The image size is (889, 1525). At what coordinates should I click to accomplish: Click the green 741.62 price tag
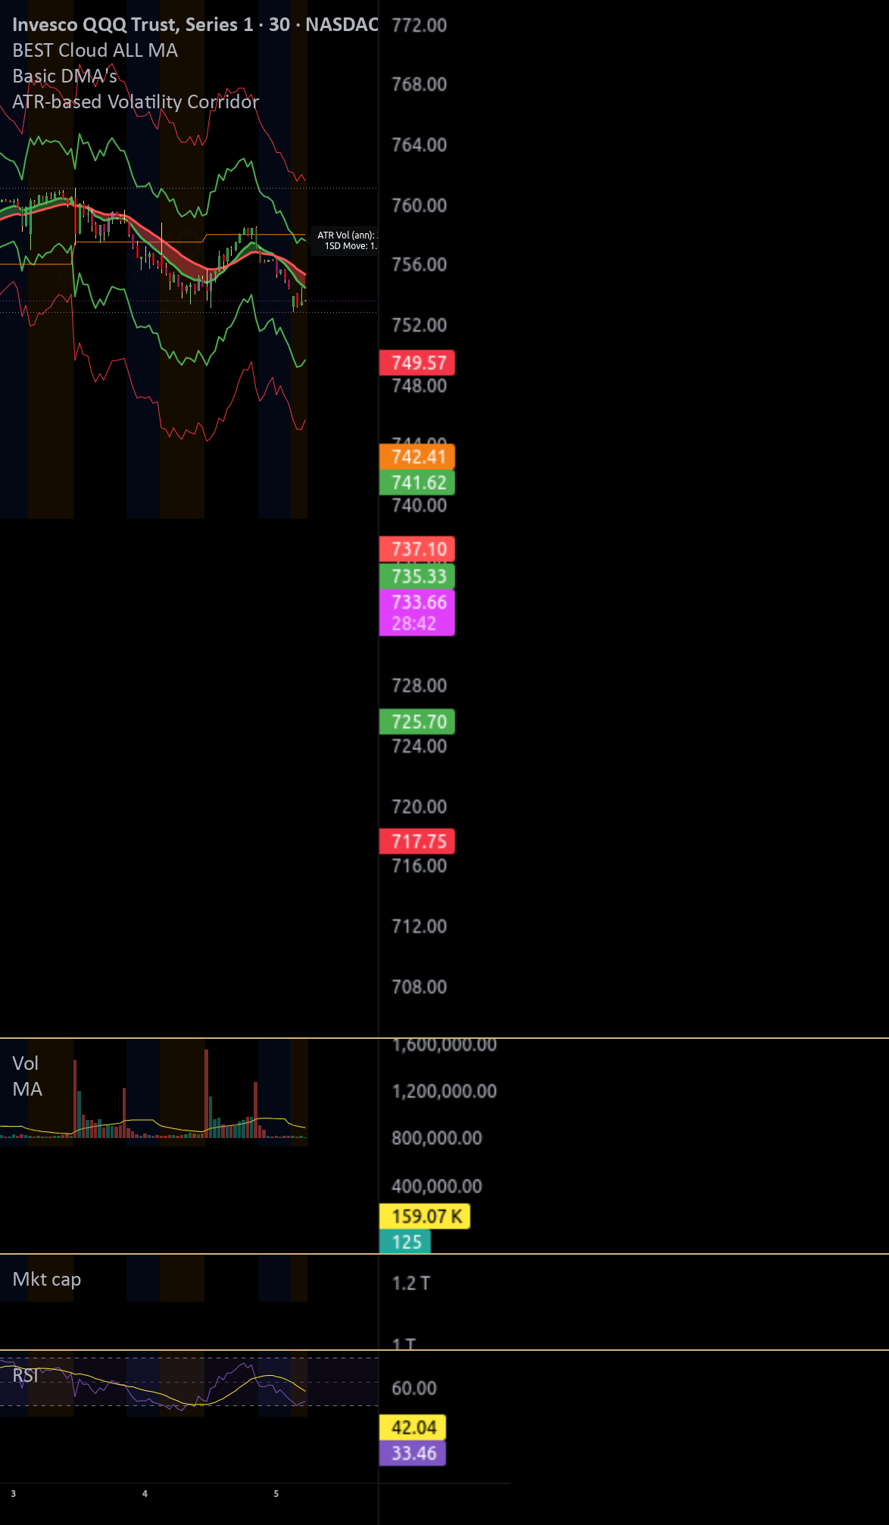pyautogui.click(x=417, y=482)
